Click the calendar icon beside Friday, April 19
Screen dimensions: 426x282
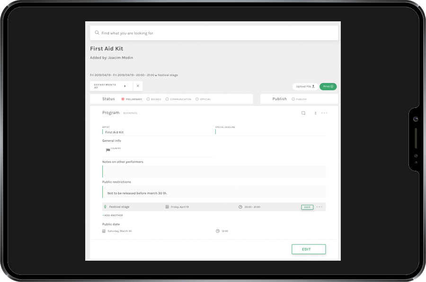pyautogui.click(x=167, y=207)
